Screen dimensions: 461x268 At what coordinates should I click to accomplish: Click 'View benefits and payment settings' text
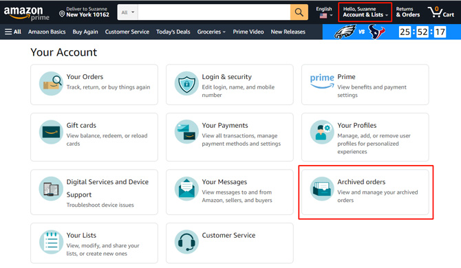coord(372,91)
